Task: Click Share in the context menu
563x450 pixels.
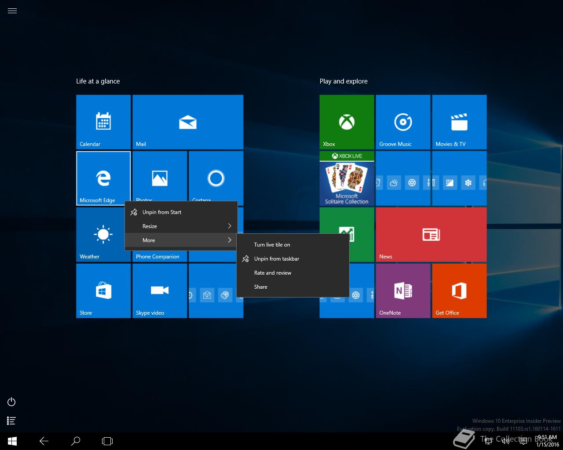Action: [260, 287]
